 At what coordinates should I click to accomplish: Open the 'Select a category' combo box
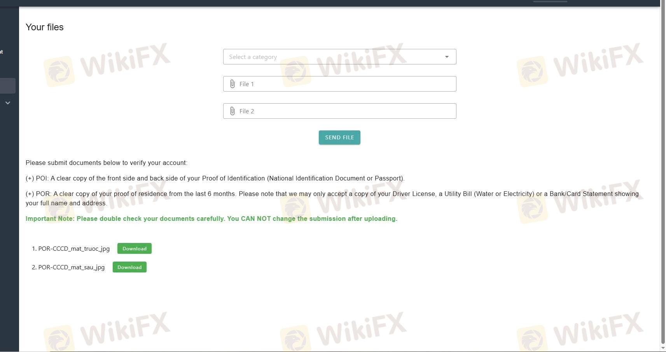click(339, 57)
